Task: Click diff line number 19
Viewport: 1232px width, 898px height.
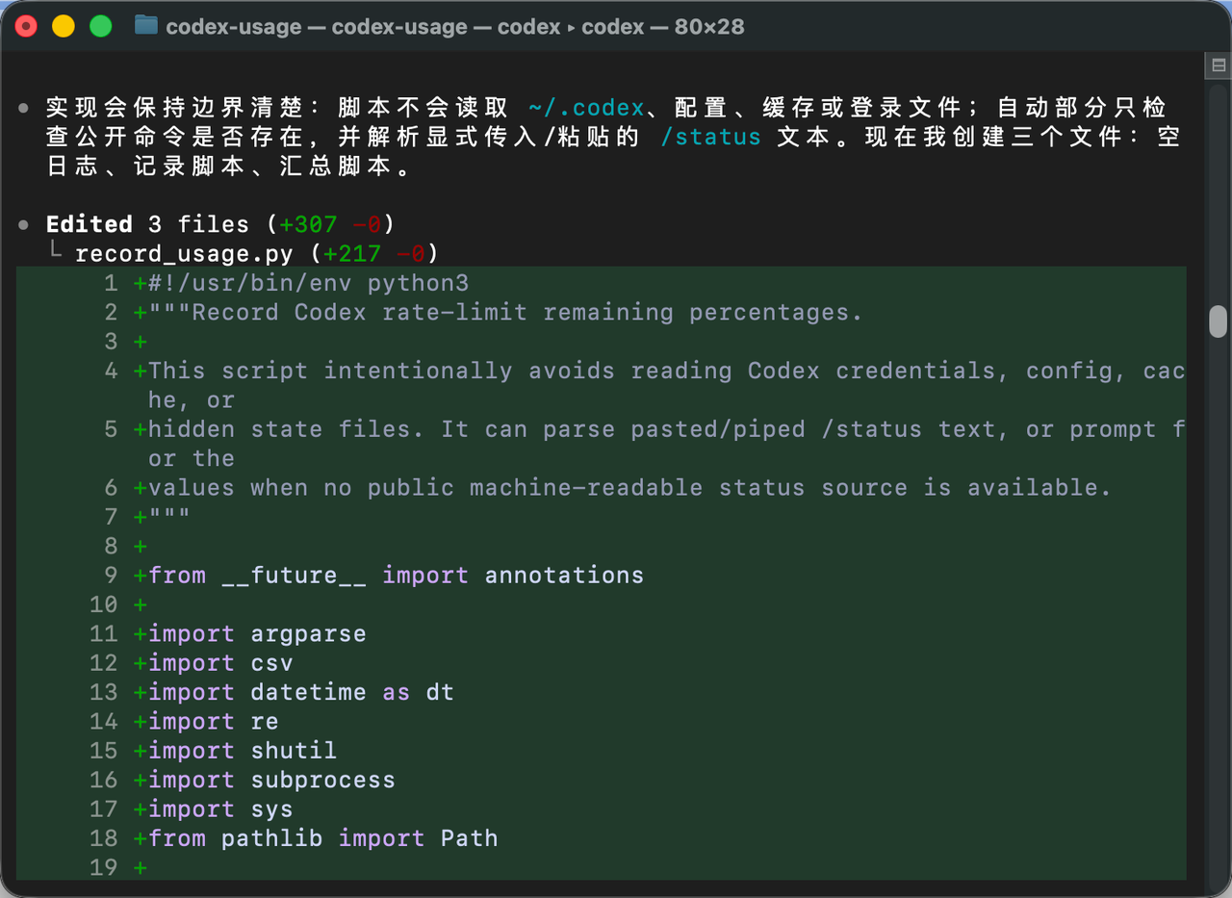Action: point(104,867)
